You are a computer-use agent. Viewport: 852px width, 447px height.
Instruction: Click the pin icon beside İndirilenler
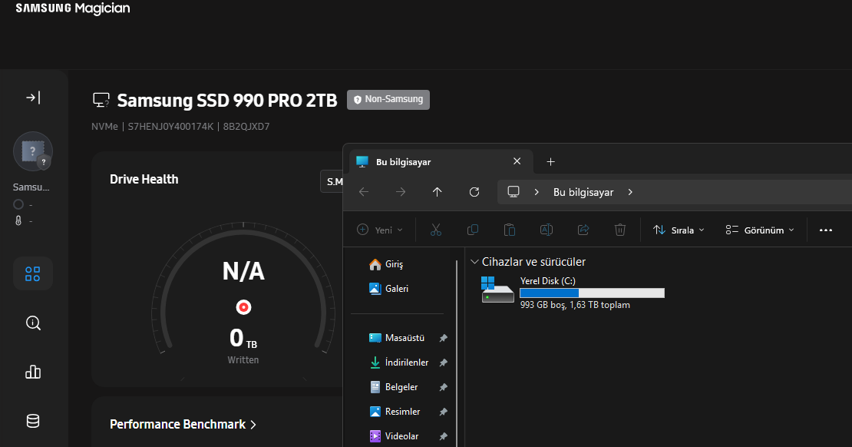point(444,363)
